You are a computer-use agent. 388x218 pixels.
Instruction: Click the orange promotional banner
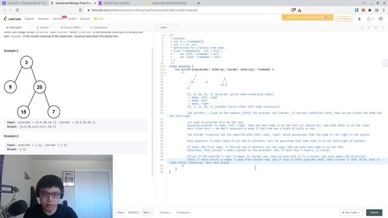click(x=307, y=18)
